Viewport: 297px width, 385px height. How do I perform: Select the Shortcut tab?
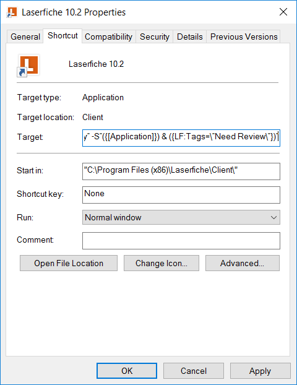coord(62,36)
